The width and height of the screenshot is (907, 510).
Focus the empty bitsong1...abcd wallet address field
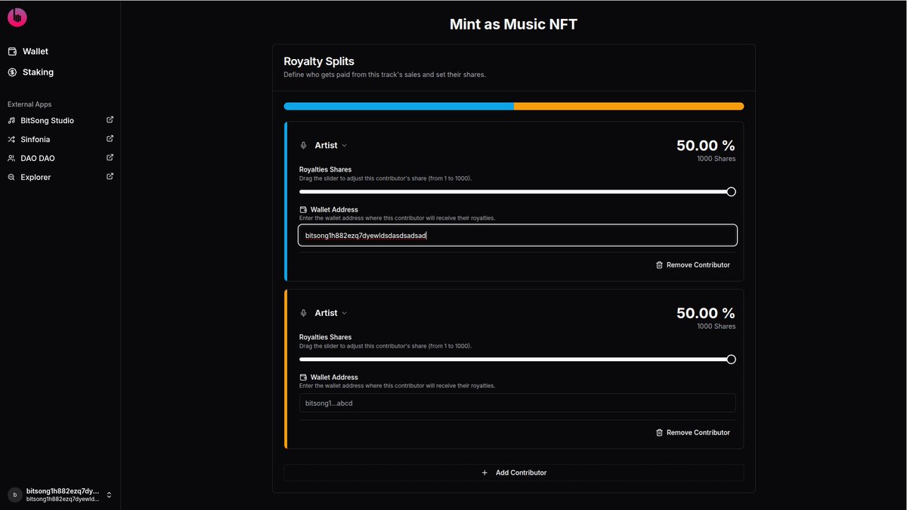coord(518,403)
